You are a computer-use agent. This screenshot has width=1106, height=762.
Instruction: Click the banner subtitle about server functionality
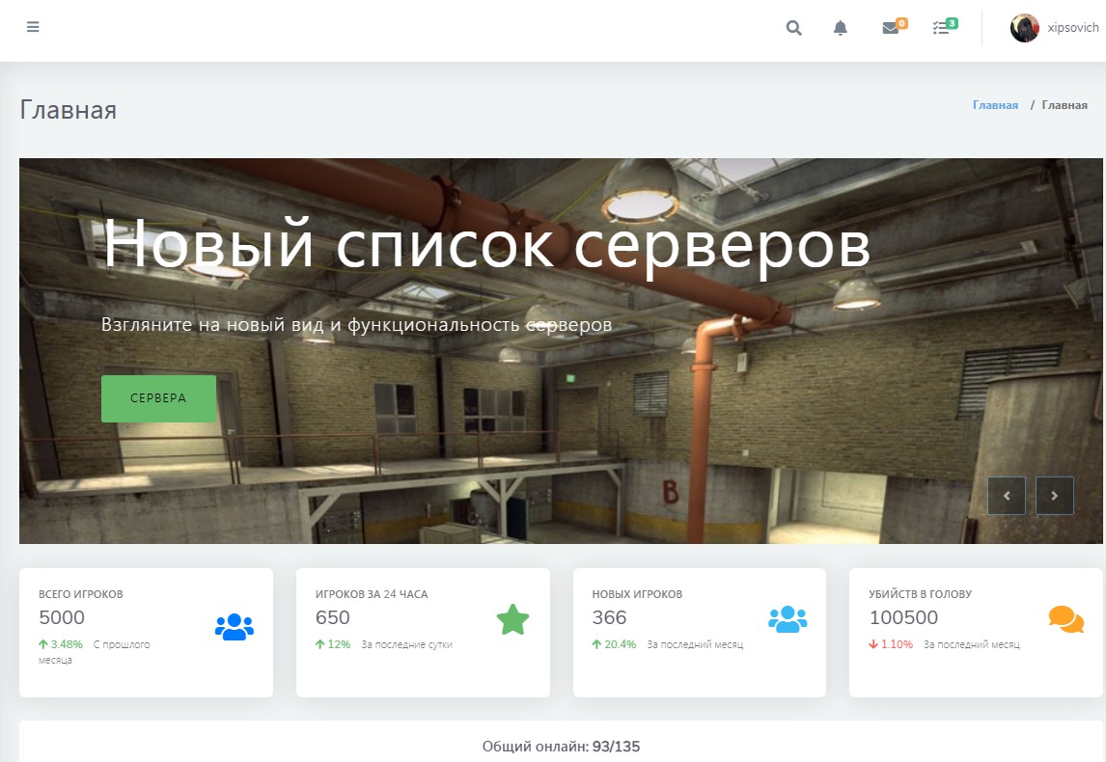coord(356,324)
